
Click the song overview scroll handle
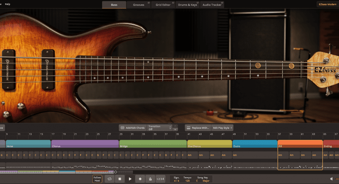click(x=115, y=172)
